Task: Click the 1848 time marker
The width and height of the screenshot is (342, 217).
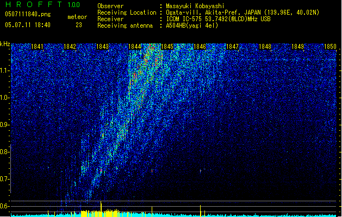Action: pos(265,47)
